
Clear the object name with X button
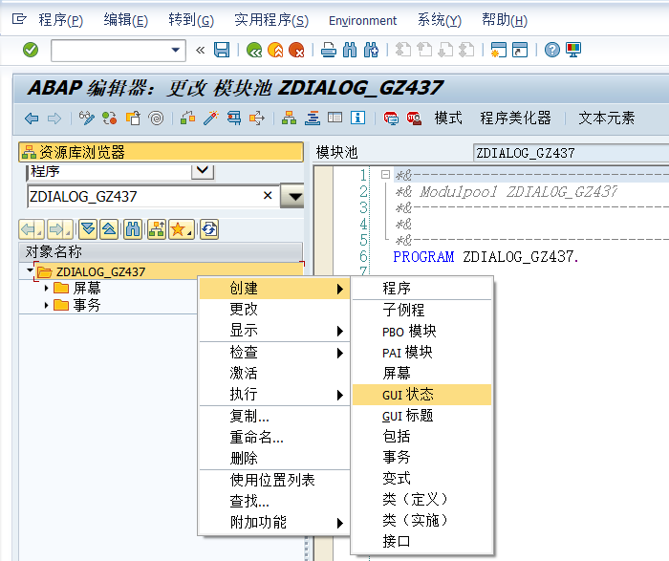click(x=268, y=195)
